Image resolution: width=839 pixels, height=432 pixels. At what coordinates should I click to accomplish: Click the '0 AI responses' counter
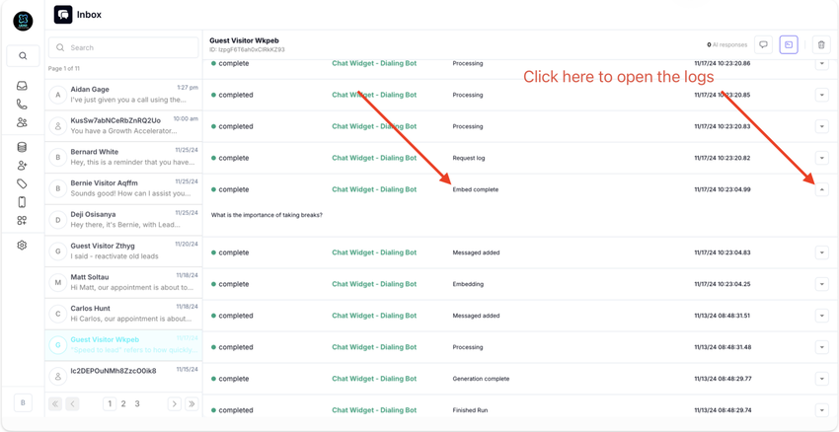tap(726, 45)
